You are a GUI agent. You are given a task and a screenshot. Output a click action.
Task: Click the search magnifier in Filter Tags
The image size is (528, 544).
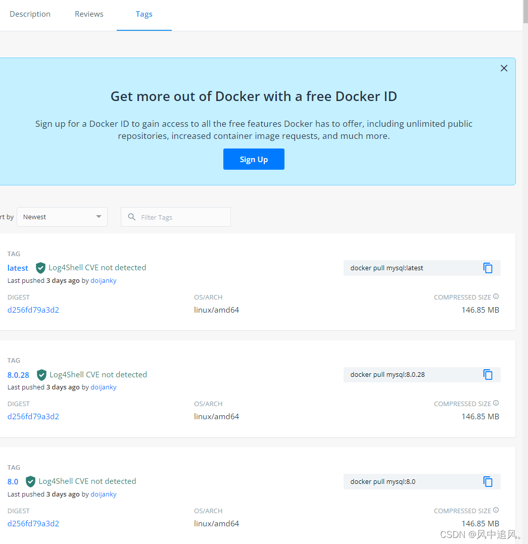coord(131,217)
